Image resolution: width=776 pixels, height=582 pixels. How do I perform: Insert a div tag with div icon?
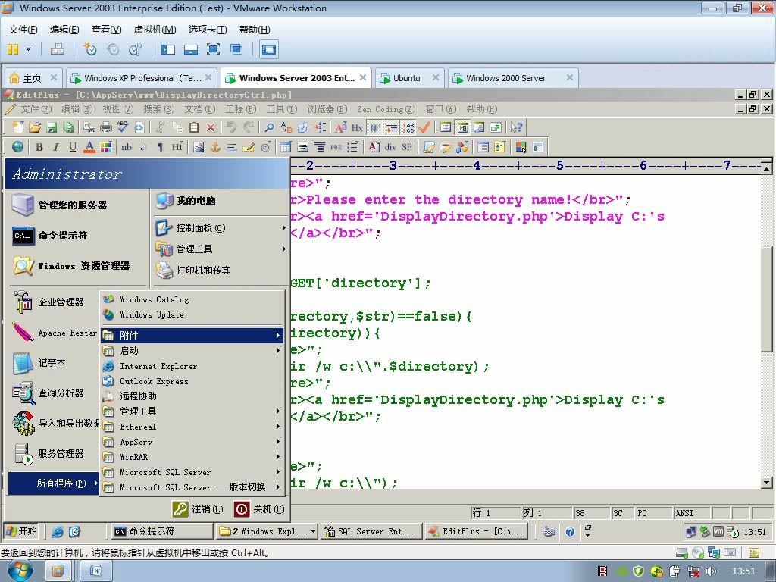click(x=390, y=146)
